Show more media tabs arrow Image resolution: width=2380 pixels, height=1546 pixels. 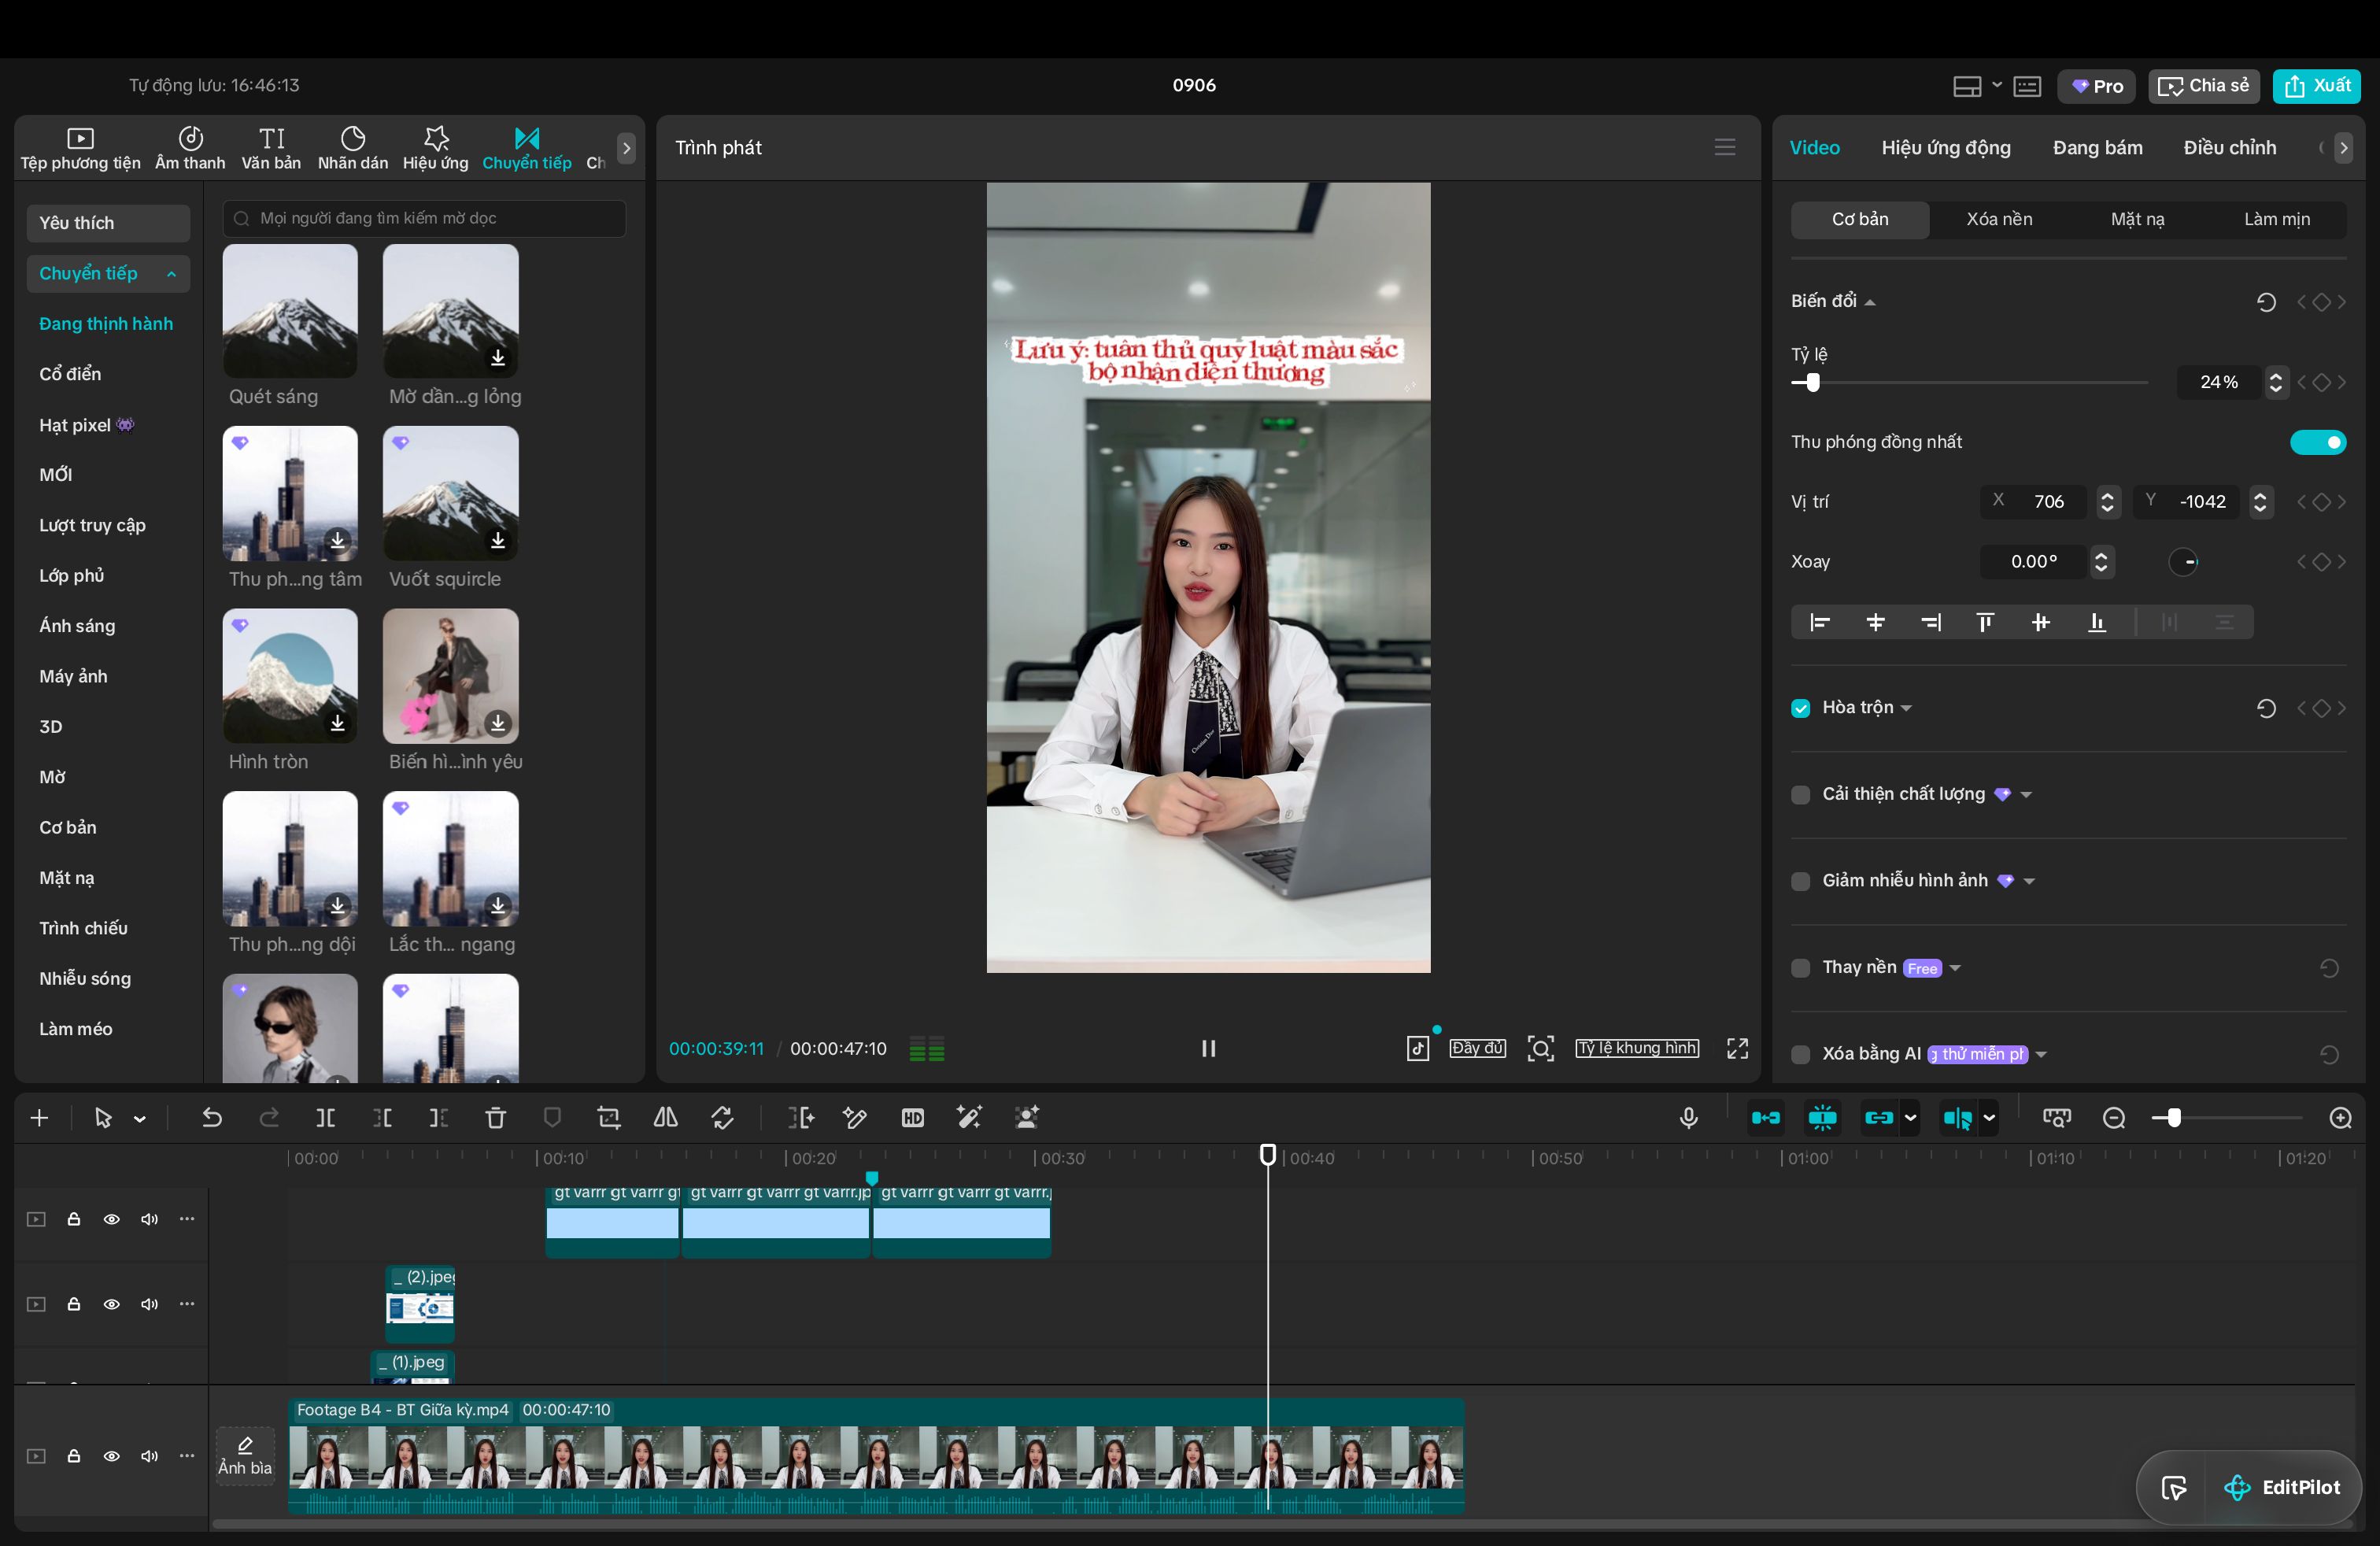[626, 149]
